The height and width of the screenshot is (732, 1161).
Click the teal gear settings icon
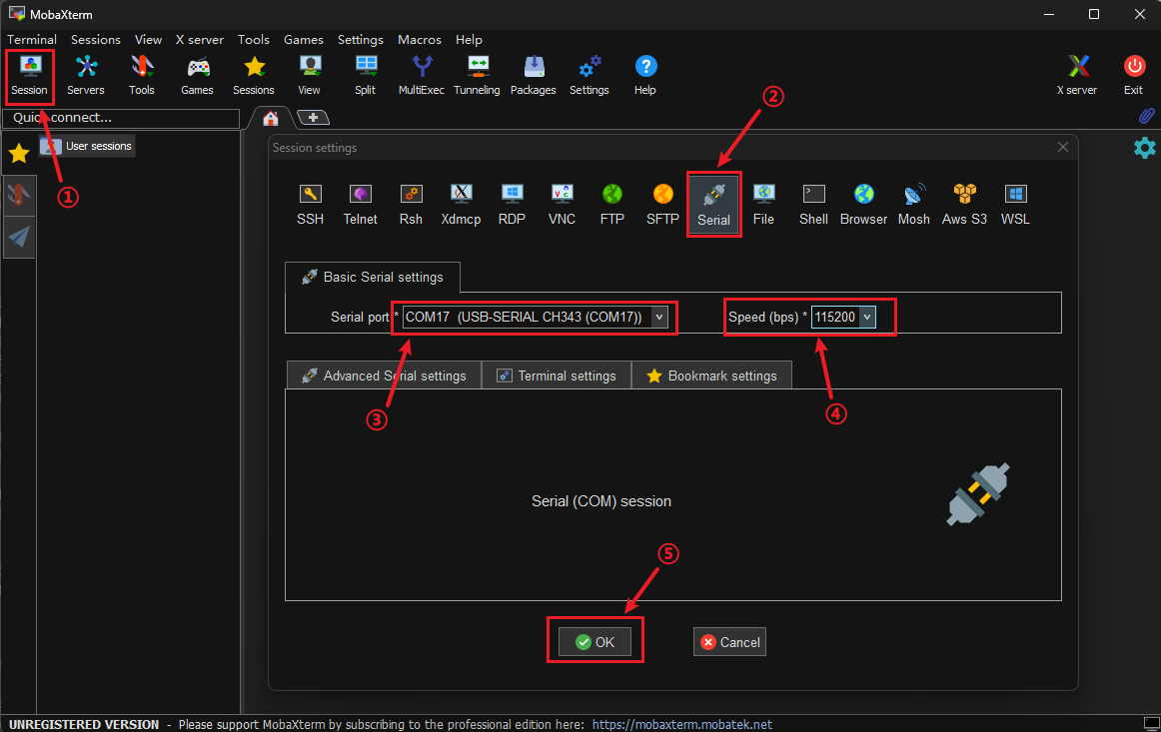pos(1145,147)
